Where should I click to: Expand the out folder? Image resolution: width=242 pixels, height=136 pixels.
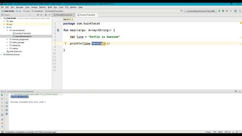4,24
